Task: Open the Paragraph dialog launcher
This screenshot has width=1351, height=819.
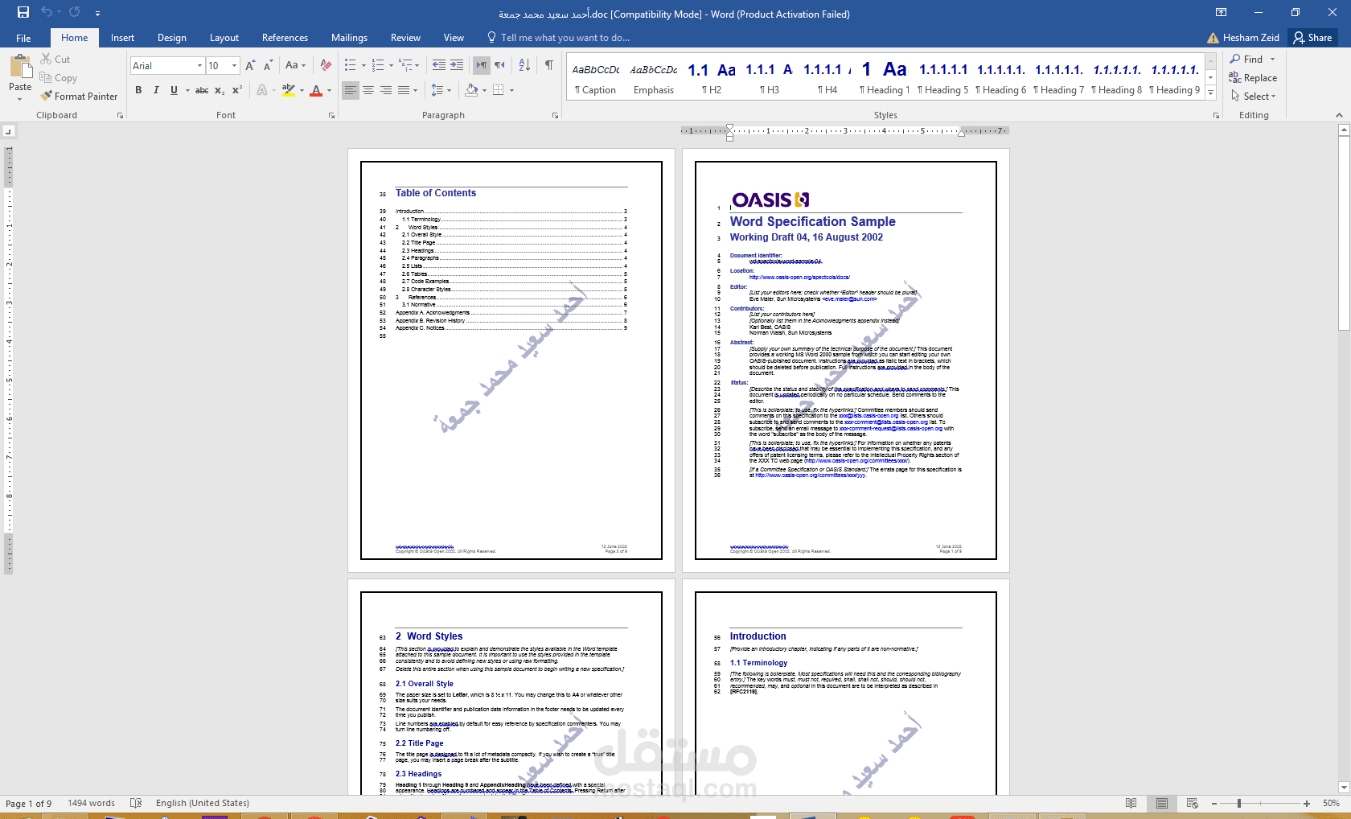Action: 555,116
